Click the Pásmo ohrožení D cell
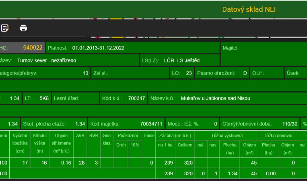 tap(222, 73)
